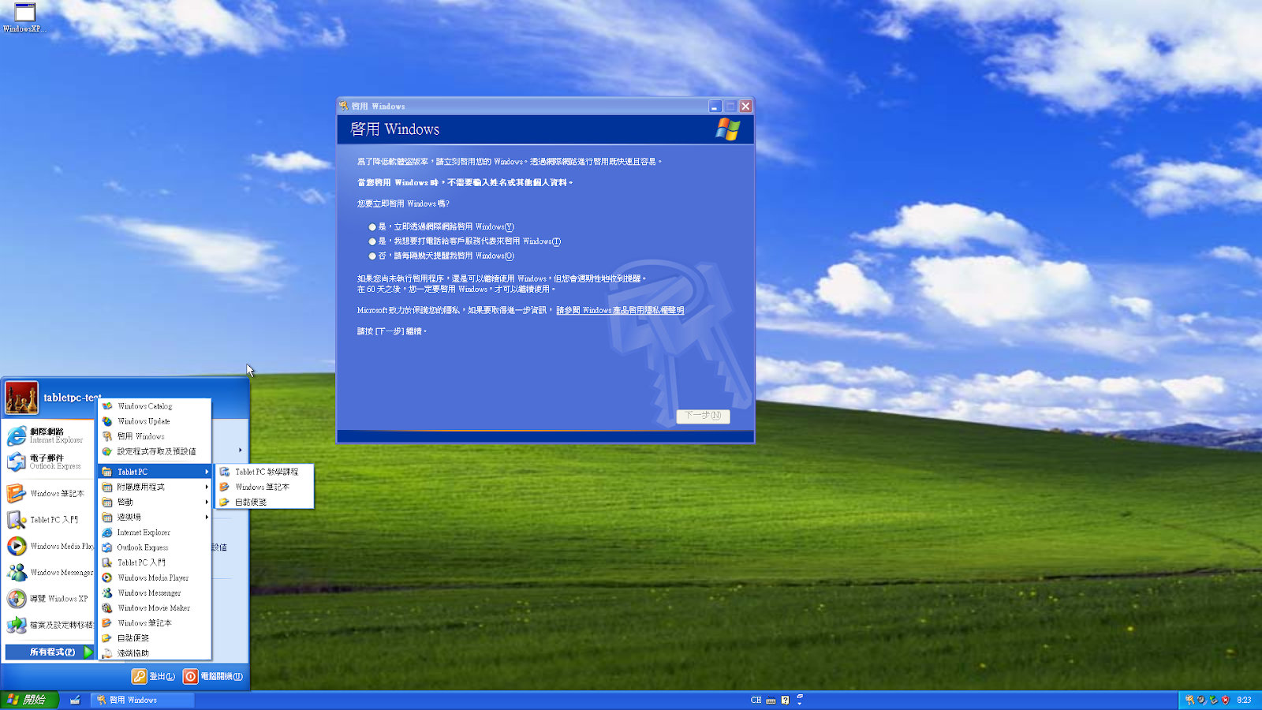Viewport: 1262px width, 710px height.
Task: Click the WindowsXP desktop icon
Action: tap(24, 18)
